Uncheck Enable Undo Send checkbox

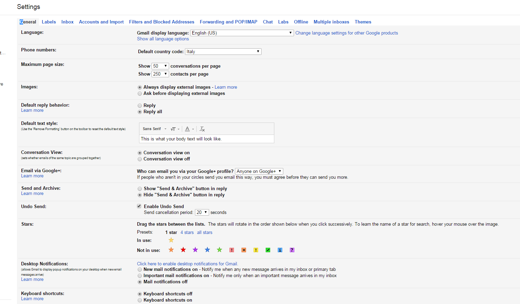coord(139,206)
